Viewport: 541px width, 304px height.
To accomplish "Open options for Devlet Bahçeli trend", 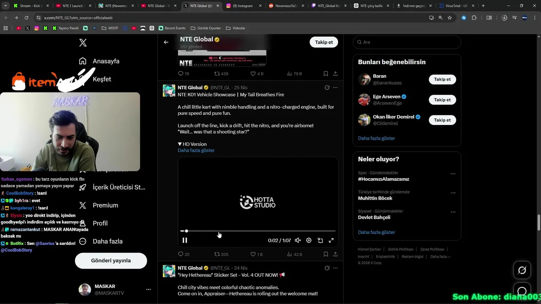I will pos(453,212).
